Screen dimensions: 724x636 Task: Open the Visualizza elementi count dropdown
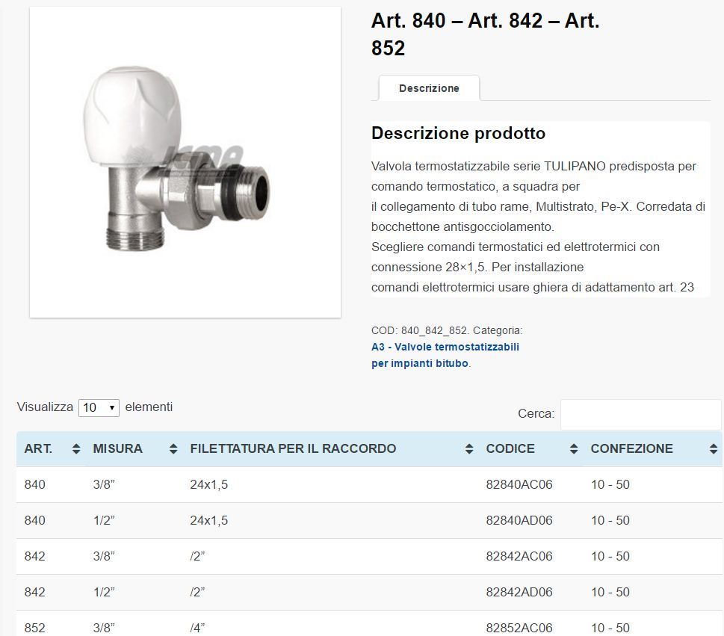point(99,407)
